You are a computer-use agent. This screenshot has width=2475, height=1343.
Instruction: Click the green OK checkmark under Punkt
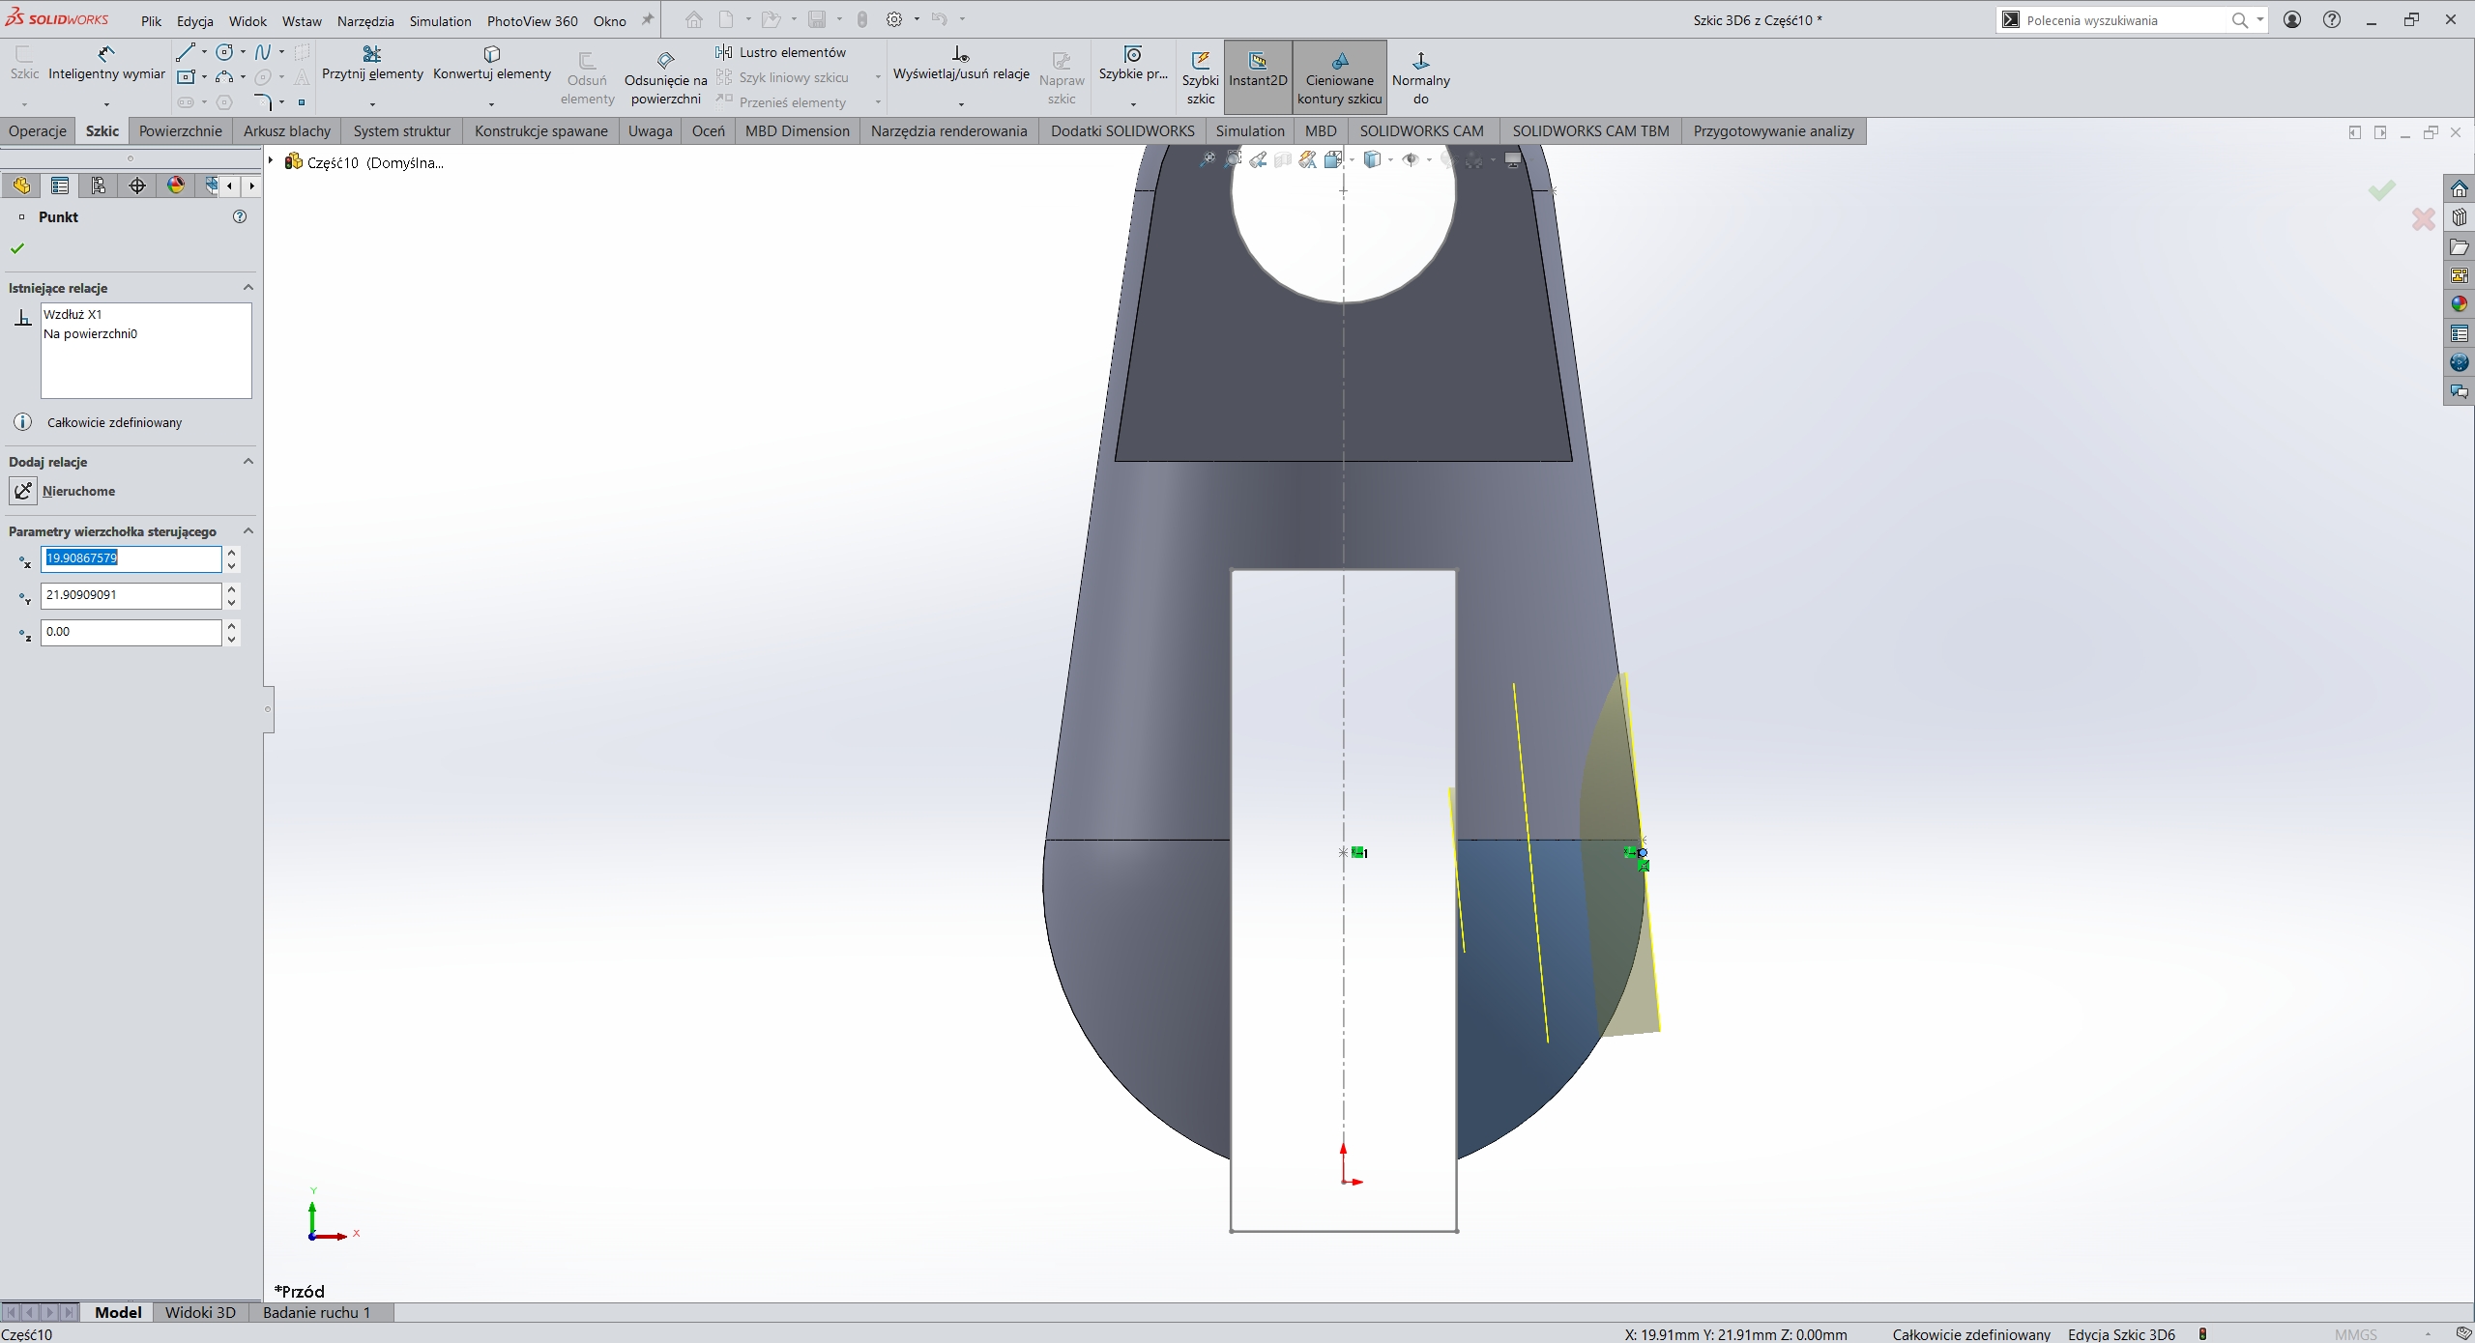tap(17, 248)
